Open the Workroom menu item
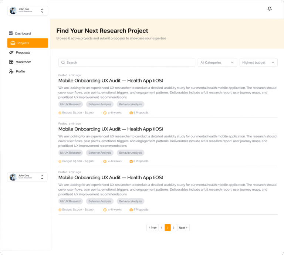 click(x=23, y=62)
